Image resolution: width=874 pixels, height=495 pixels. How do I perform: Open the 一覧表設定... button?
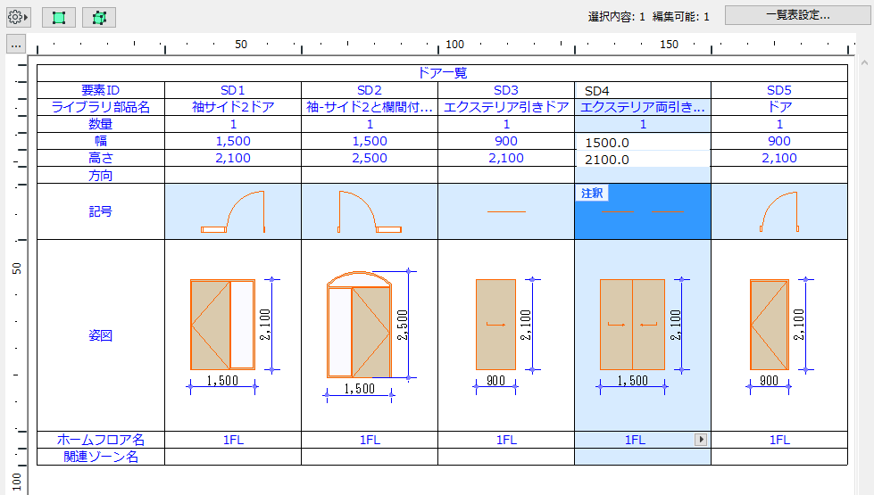pos(797,15)
